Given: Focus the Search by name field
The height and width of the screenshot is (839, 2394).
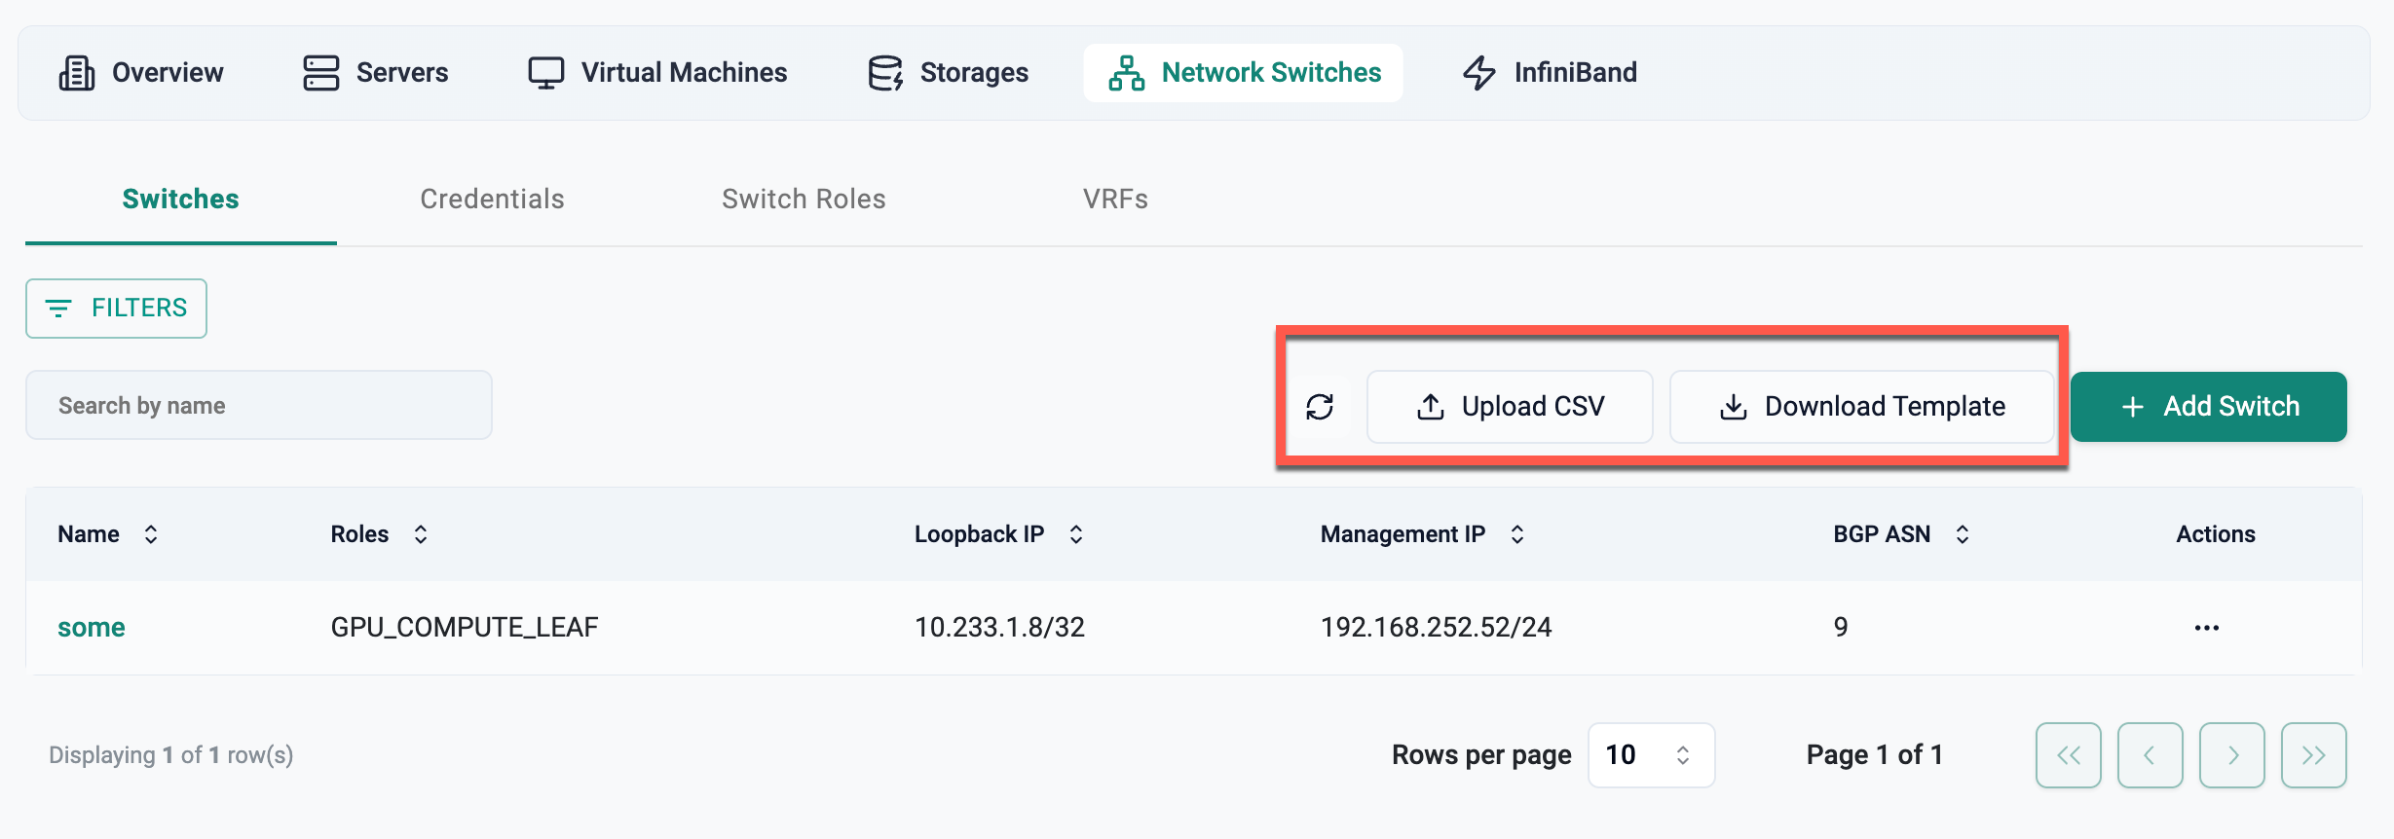Looking at the screenshot, I should click(x=259, y=406).
